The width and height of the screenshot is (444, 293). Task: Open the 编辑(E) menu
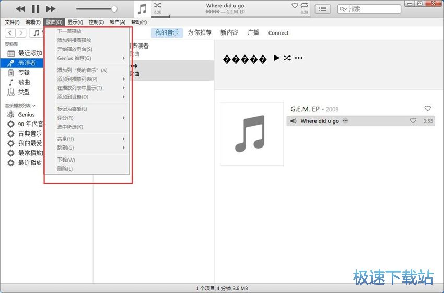point(33,22)
